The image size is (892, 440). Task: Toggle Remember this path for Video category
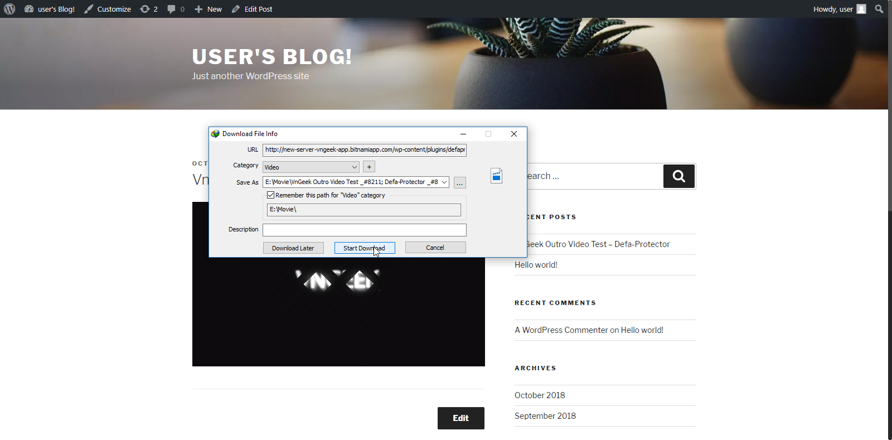coord(270,195)
